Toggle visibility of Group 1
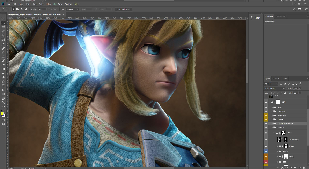 [266, 128]
